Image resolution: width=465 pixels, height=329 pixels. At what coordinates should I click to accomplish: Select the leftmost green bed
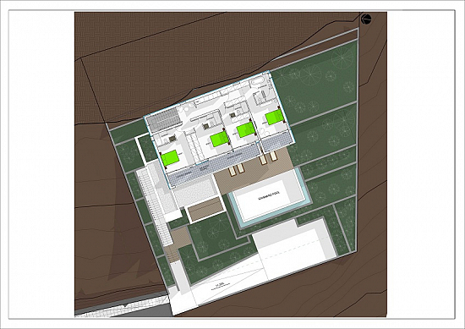click(170, 158)
